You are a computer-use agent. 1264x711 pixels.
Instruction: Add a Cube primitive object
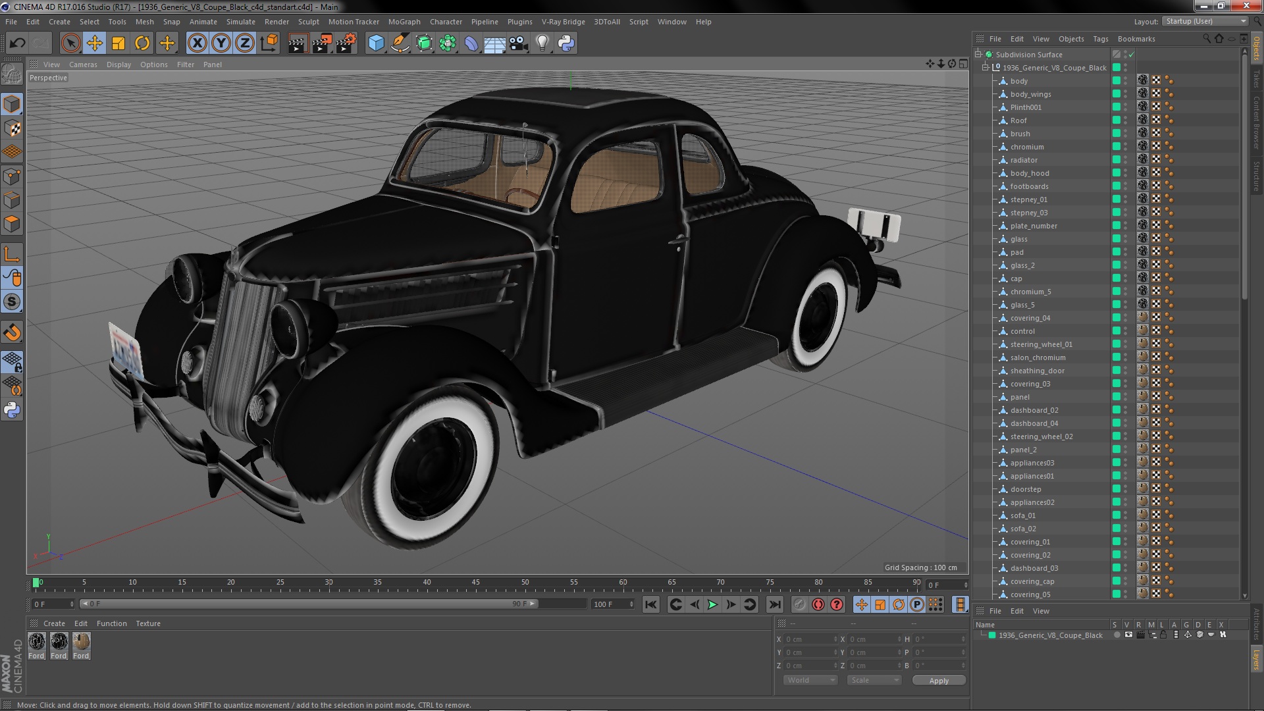click(x=376, y=43)
